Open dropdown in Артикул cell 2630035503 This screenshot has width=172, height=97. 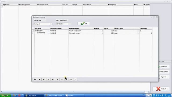[49, 33]
